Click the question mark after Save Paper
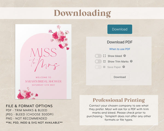This screenshot has width=164, height=131. [x=124, y=67]
